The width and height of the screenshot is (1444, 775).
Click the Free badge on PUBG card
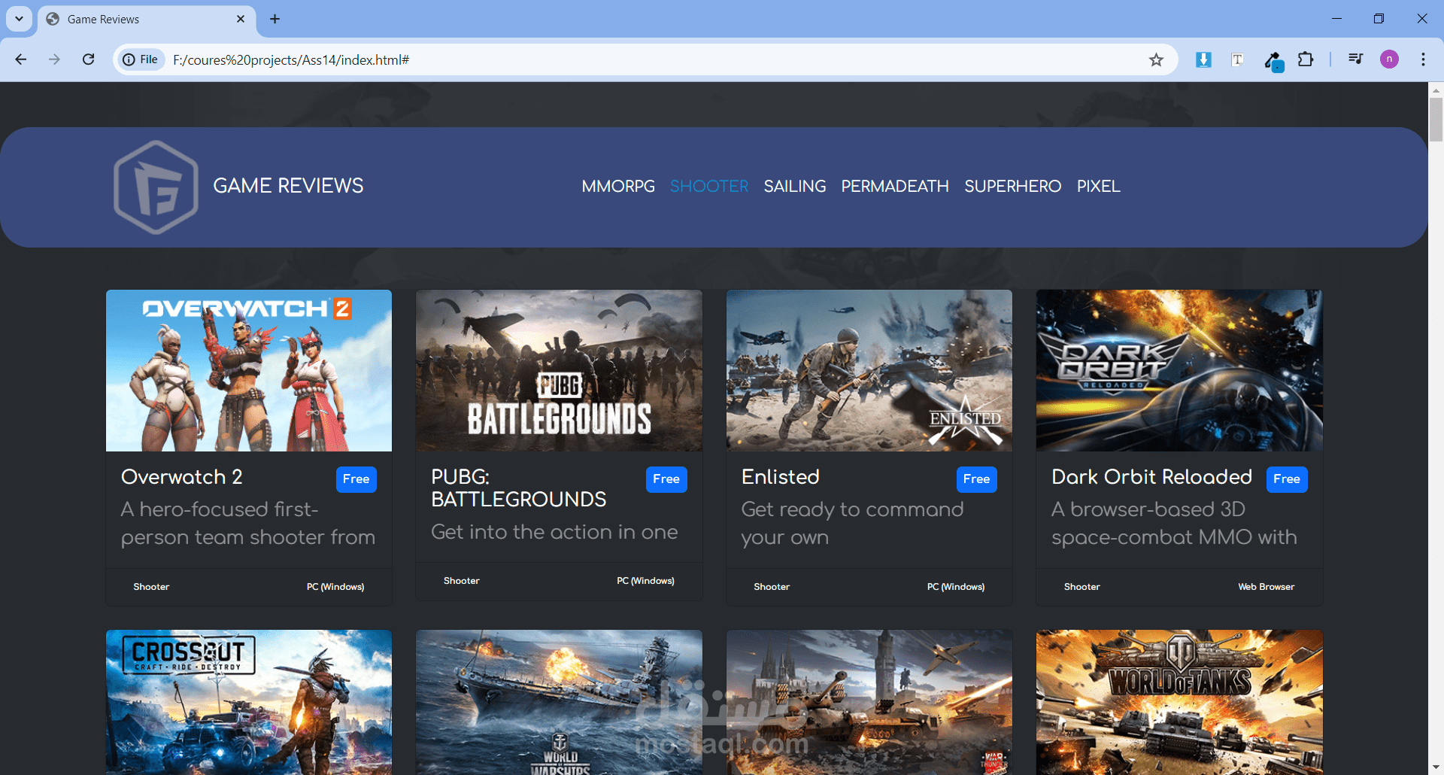tap(666, 479)
